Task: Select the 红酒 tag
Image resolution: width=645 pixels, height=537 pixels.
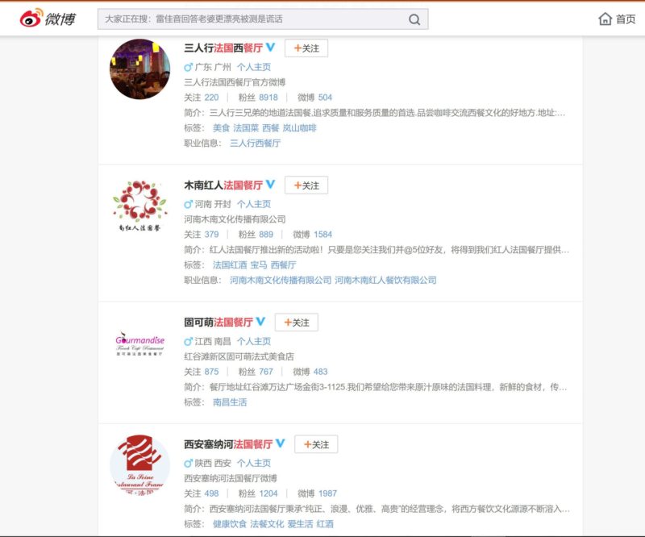Action: (325, 524)
